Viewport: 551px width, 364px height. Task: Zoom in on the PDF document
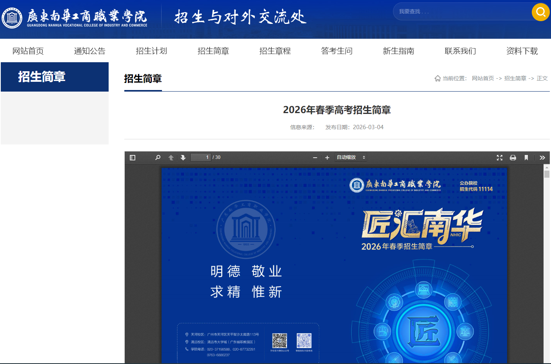327,157
